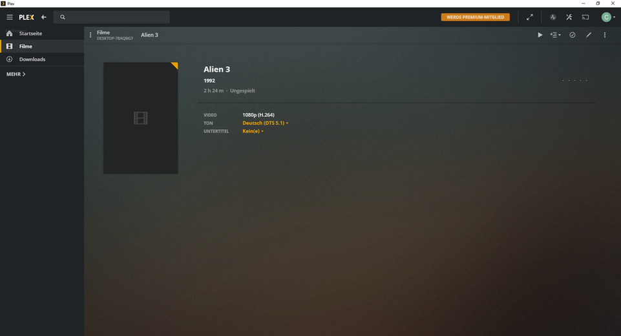Enter fullscreen mode via expand icon
The height and width of the screenshot is (336, 621).
click(x=529, y=17)
